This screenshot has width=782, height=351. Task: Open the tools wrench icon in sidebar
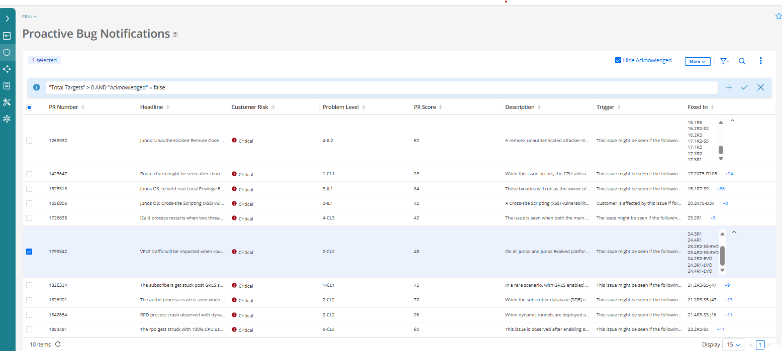click(x=7, y=102)
